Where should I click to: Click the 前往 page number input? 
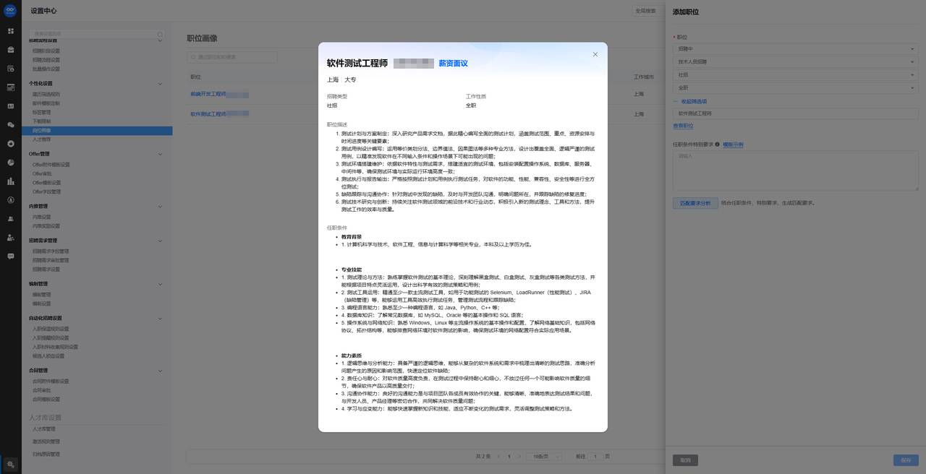tap(595, 457)
